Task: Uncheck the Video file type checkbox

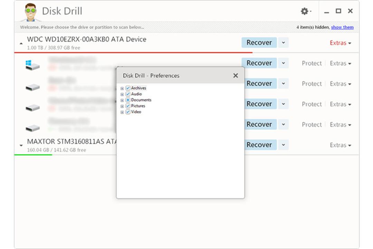Action: (x=128, y=112)
